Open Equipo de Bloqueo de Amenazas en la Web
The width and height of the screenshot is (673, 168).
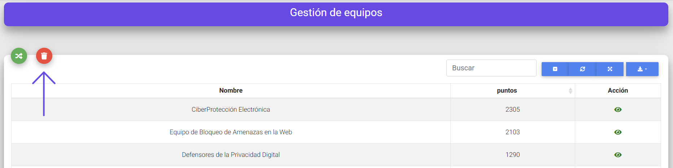click(231, 132)
